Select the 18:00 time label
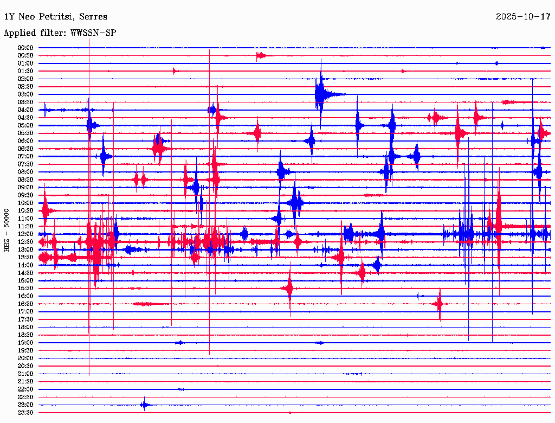 [25, 327]
